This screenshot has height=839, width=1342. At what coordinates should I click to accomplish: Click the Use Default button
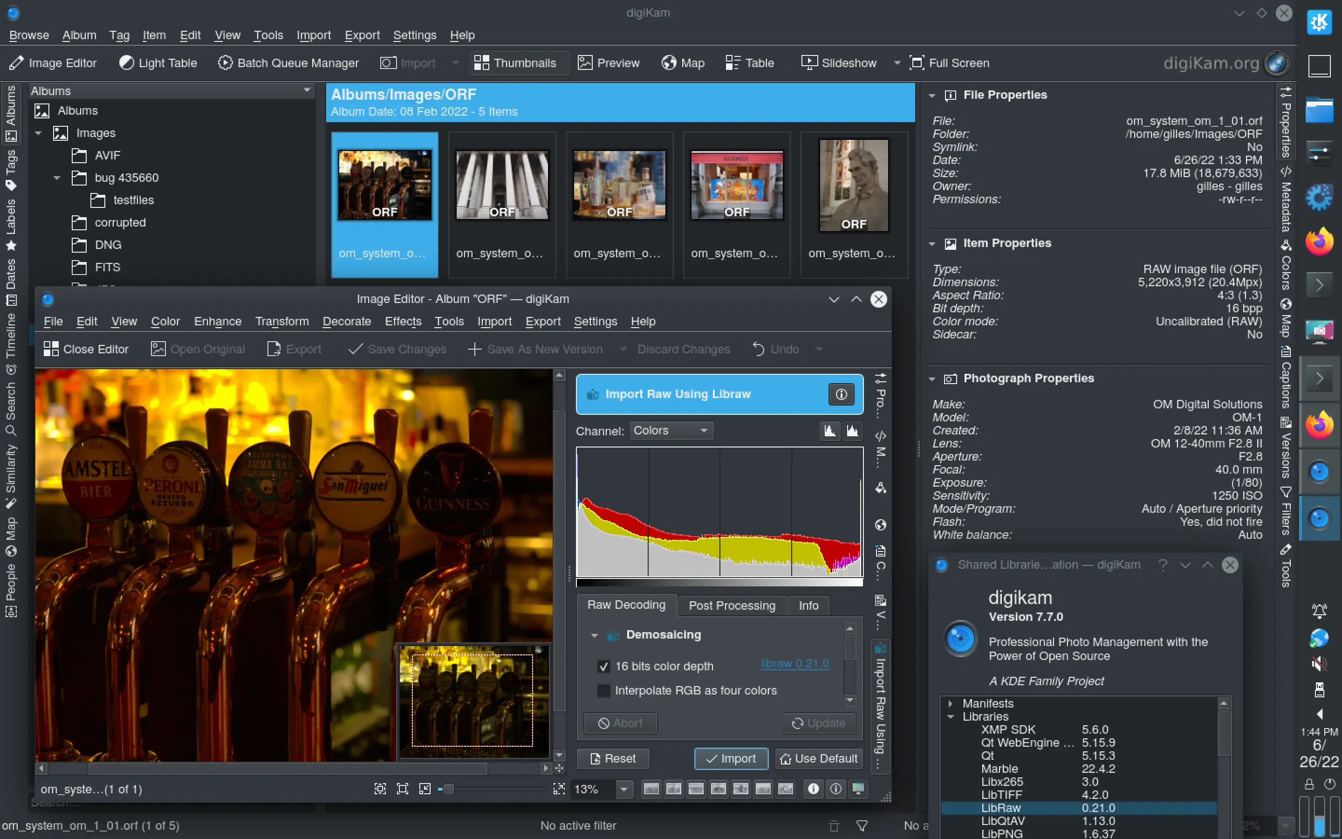(819, 758)
